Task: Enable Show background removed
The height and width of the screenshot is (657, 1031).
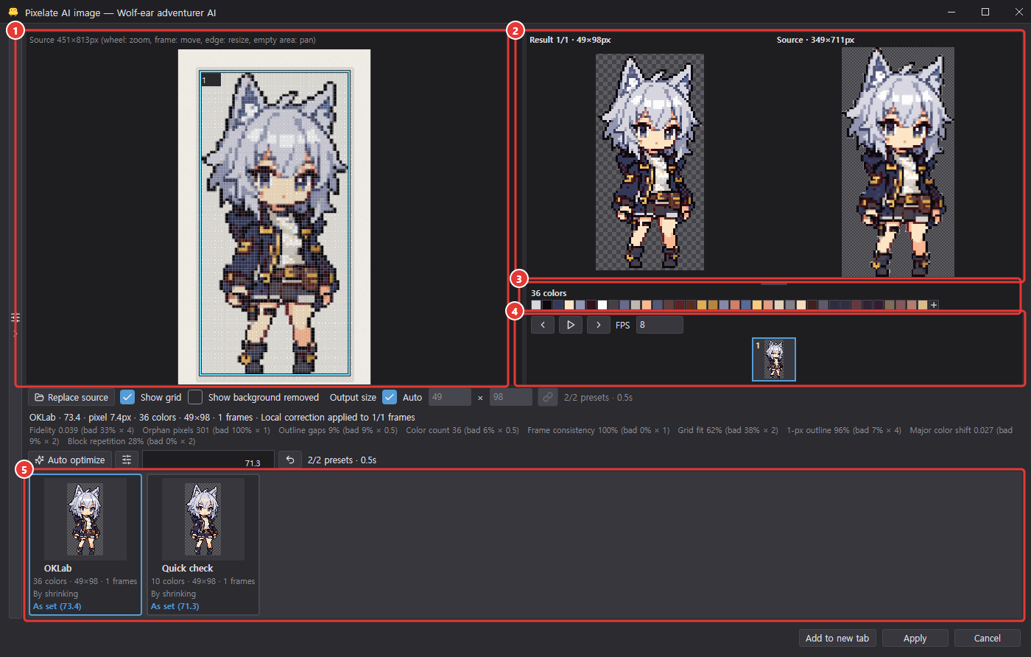Action: [195, 398]
